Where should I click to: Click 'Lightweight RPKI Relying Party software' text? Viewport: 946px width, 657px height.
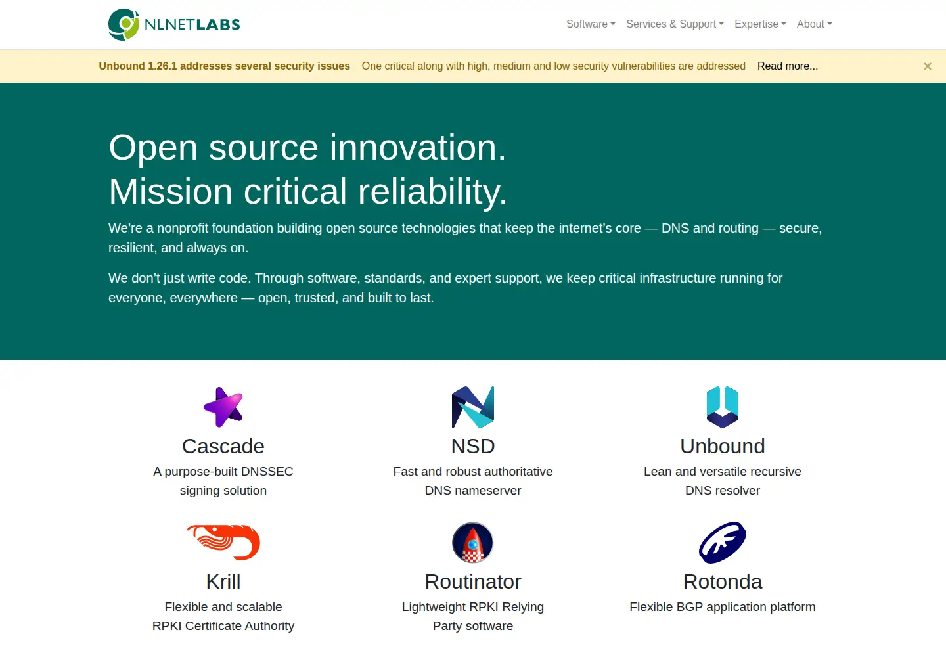[473, 616]
